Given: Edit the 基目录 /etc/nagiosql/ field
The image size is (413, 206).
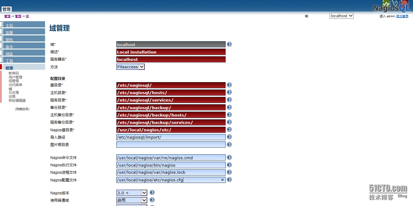Looking at the screenshot, I should click(x=171, y=85).
